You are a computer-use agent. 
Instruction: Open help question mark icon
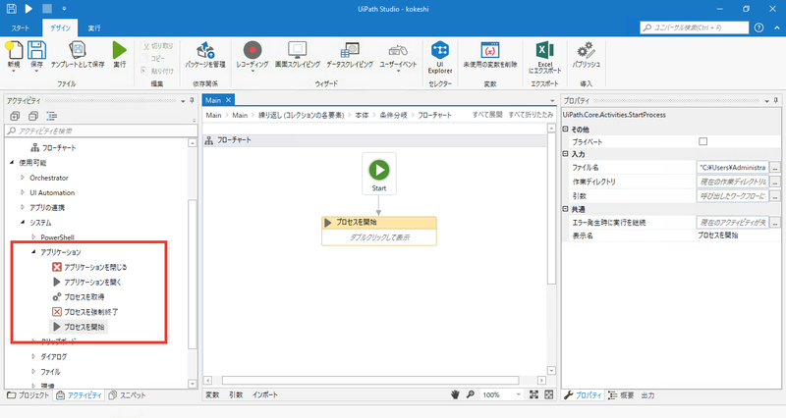click(758, 27)
